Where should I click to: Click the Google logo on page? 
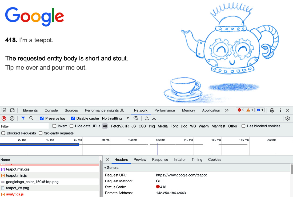(35, 17)
